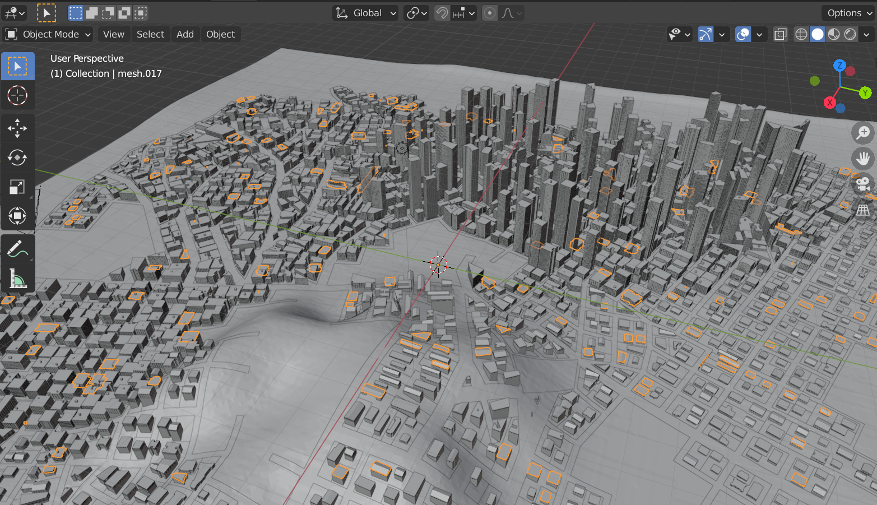
Task: Click the Select tool arrow icon in header
Action: [47, 12]
